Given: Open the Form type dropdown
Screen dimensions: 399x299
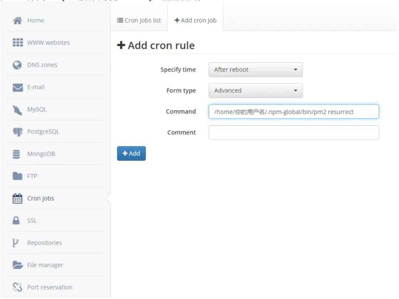Looking at the screenshot, I should 255,91.
